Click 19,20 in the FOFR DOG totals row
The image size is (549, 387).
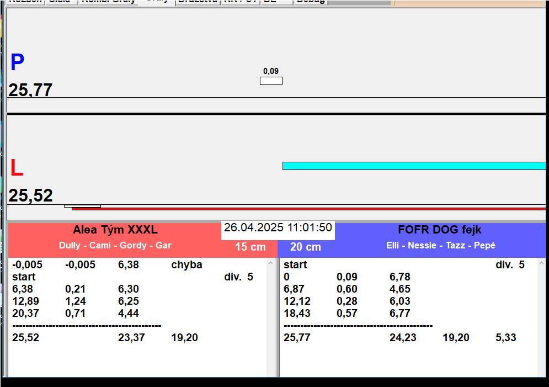[x=456, y=337]
